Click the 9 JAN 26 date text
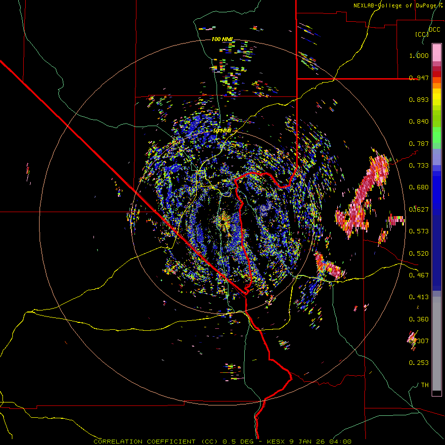 [308, 442]
